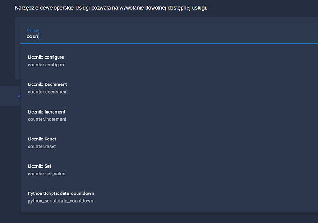Screen dimensions: 318x223
Task: Click the counter.increment service ID line
Action: pos(47,119)
